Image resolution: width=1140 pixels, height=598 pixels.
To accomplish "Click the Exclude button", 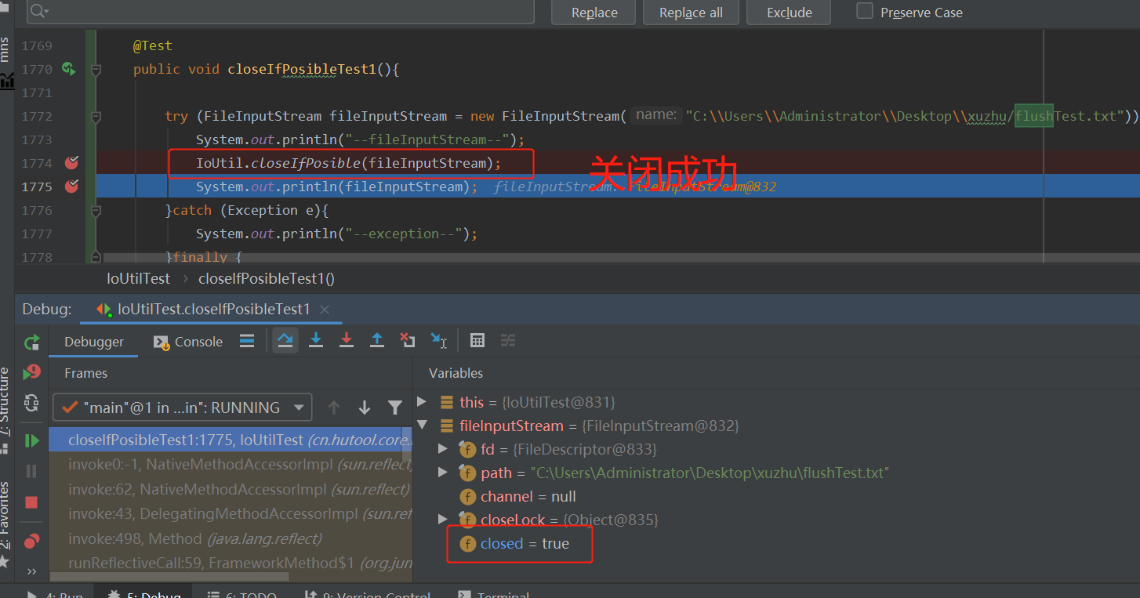I will pyautogui.click(x=790, y=13).
